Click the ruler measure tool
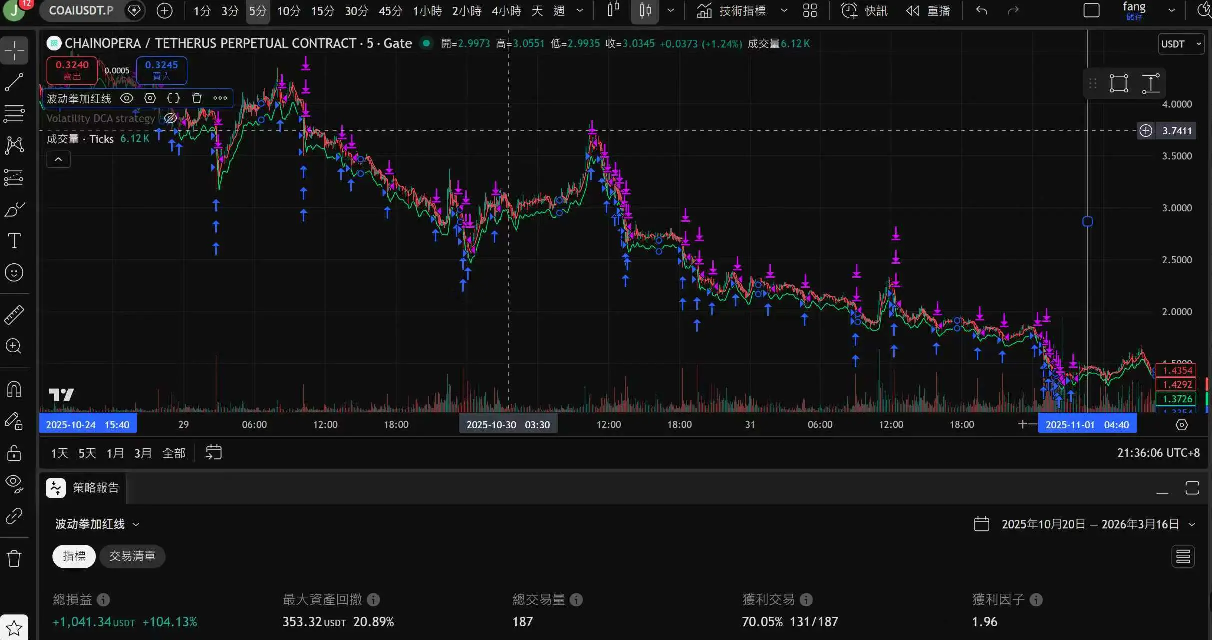Screen dimensions: 1212x640 tap(14, 315)
